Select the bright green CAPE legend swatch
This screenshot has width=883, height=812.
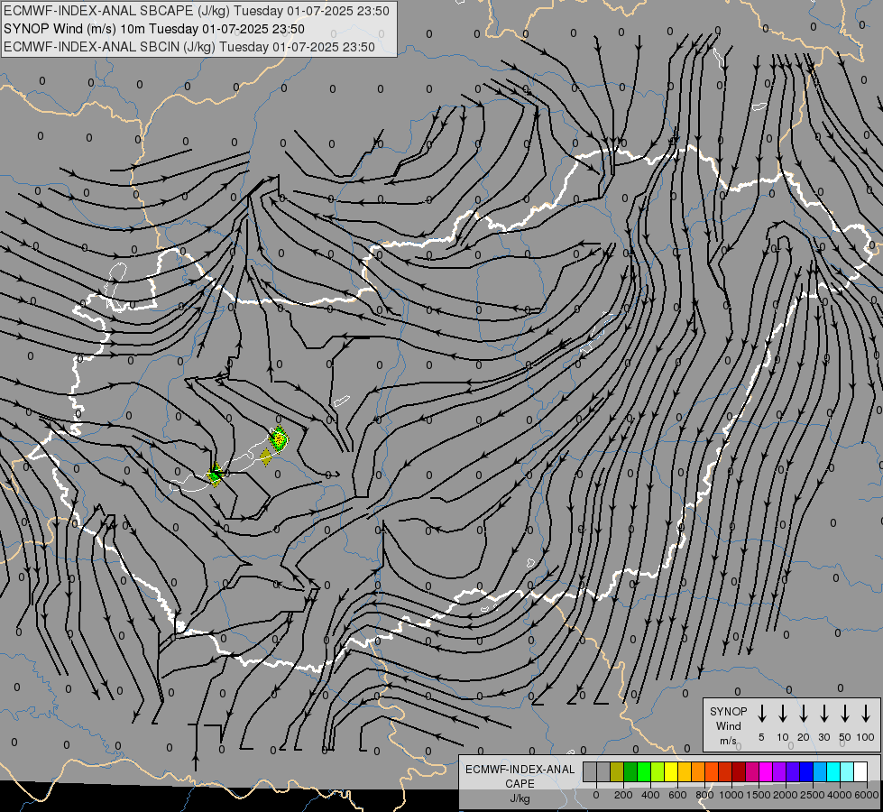[x=644, y=771]
